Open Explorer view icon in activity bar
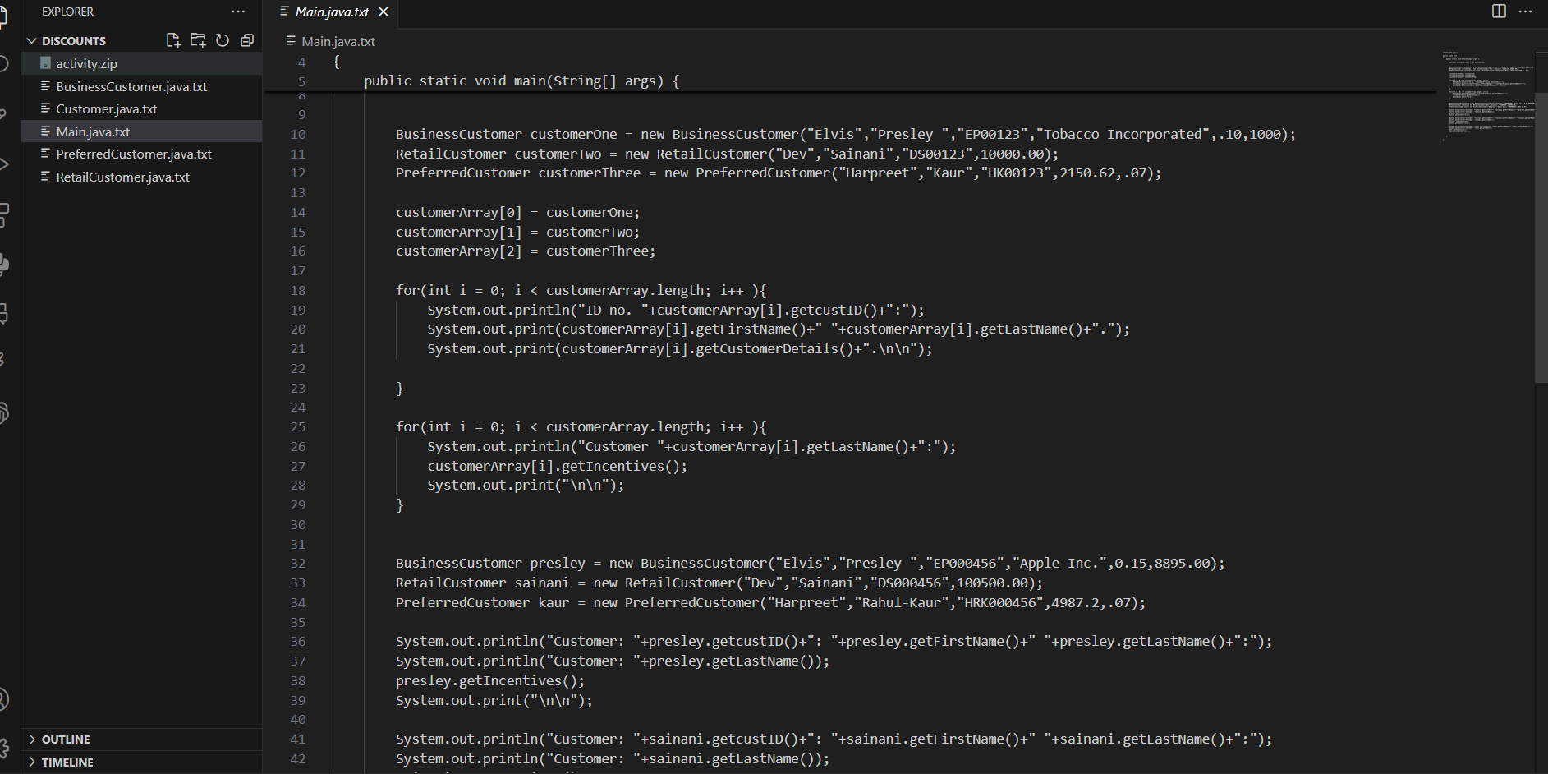 coord(3,16)
